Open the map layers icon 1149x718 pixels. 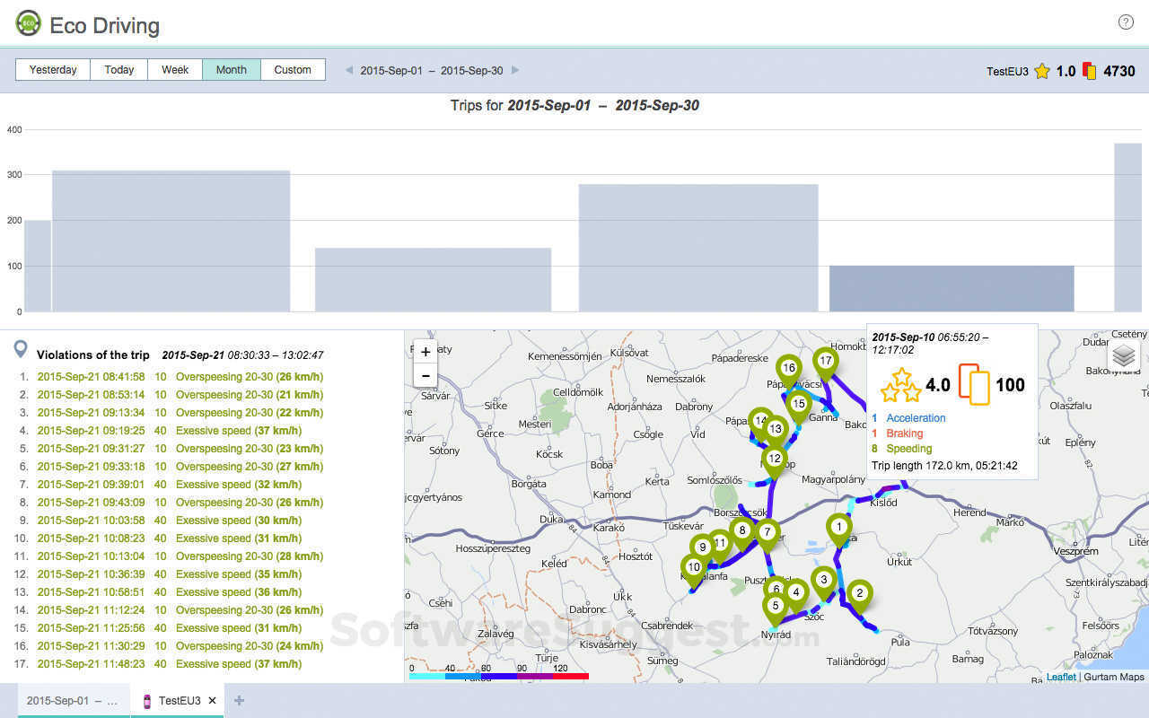coord(1124,355)
